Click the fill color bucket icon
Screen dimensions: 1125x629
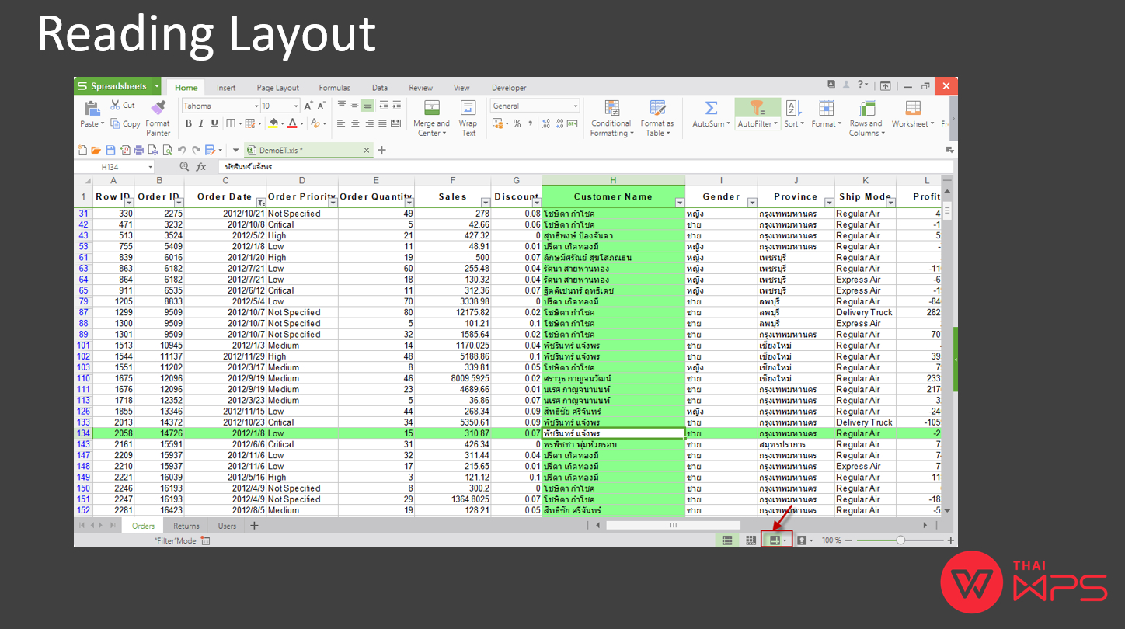point(273,123)
